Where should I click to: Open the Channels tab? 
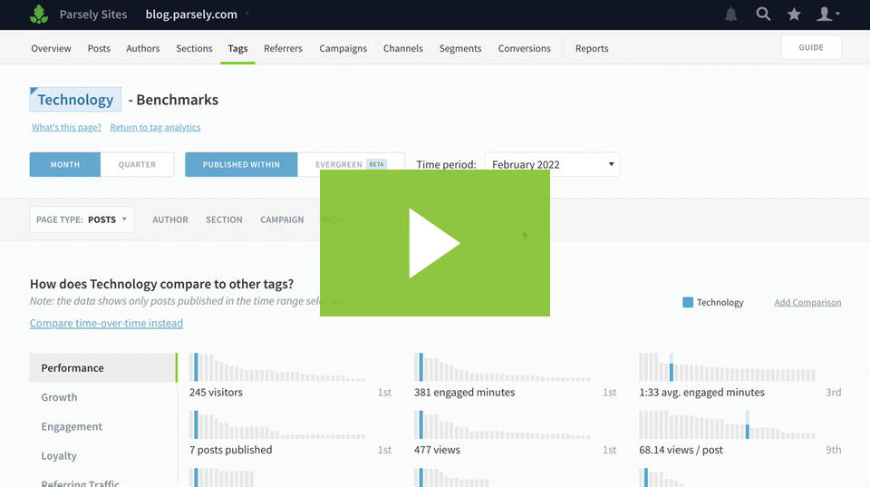point(402,48)
